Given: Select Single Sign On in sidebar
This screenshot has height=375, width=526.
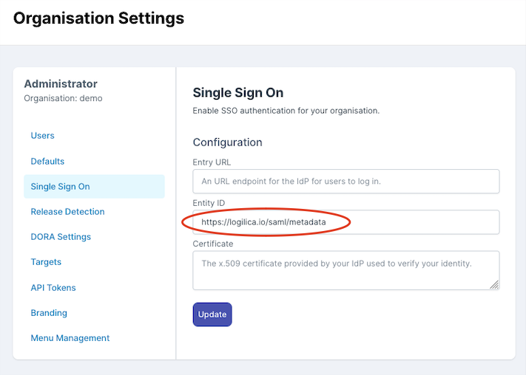Looking at the screenshot, I should 60,187.
